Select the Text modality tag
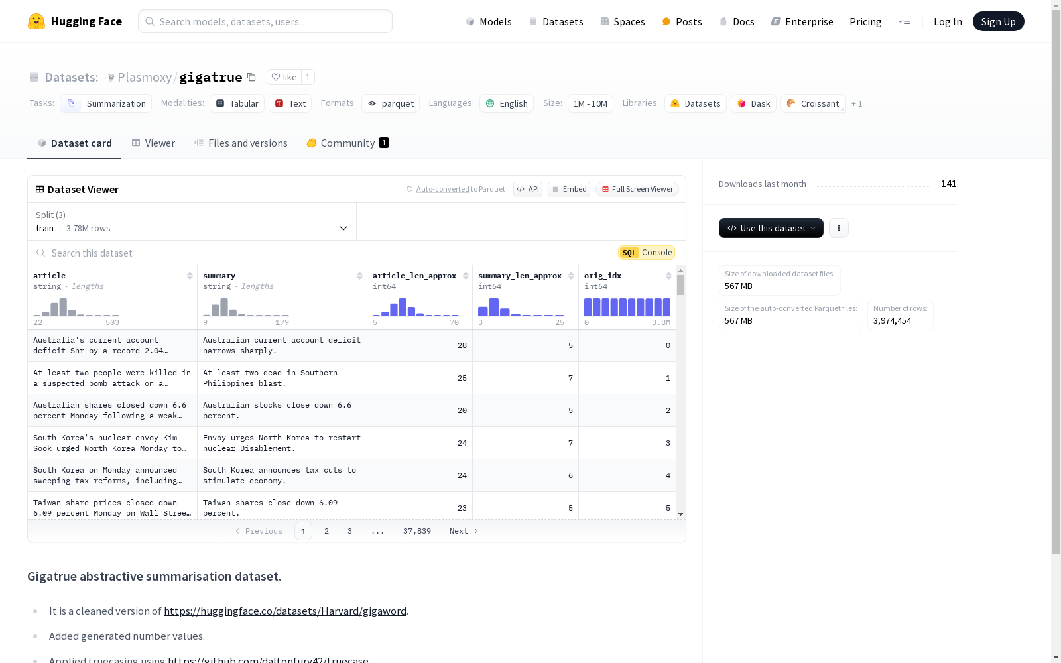Image resolution: width=1061 pixels, height=663 pixels. coord(290,103)
